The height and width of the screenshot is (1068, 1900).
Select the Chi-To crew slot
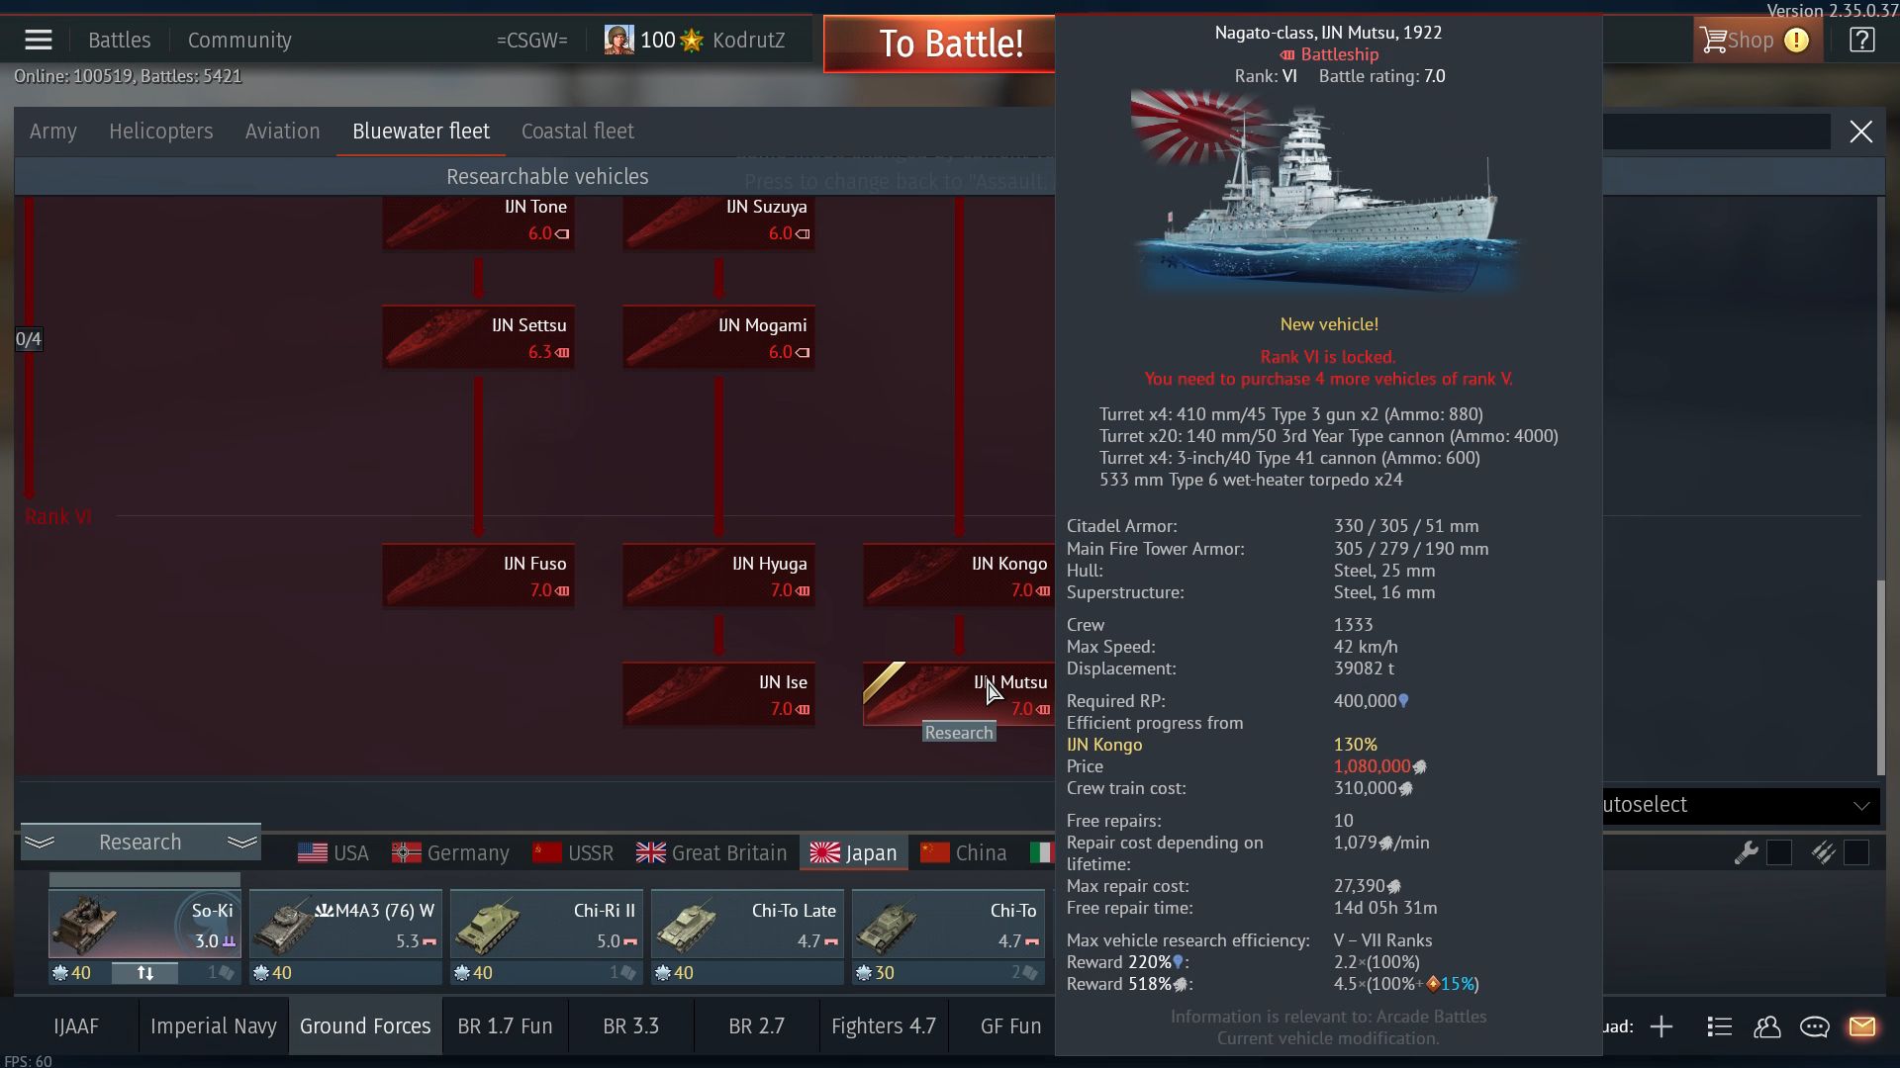[x=948, y=924]
